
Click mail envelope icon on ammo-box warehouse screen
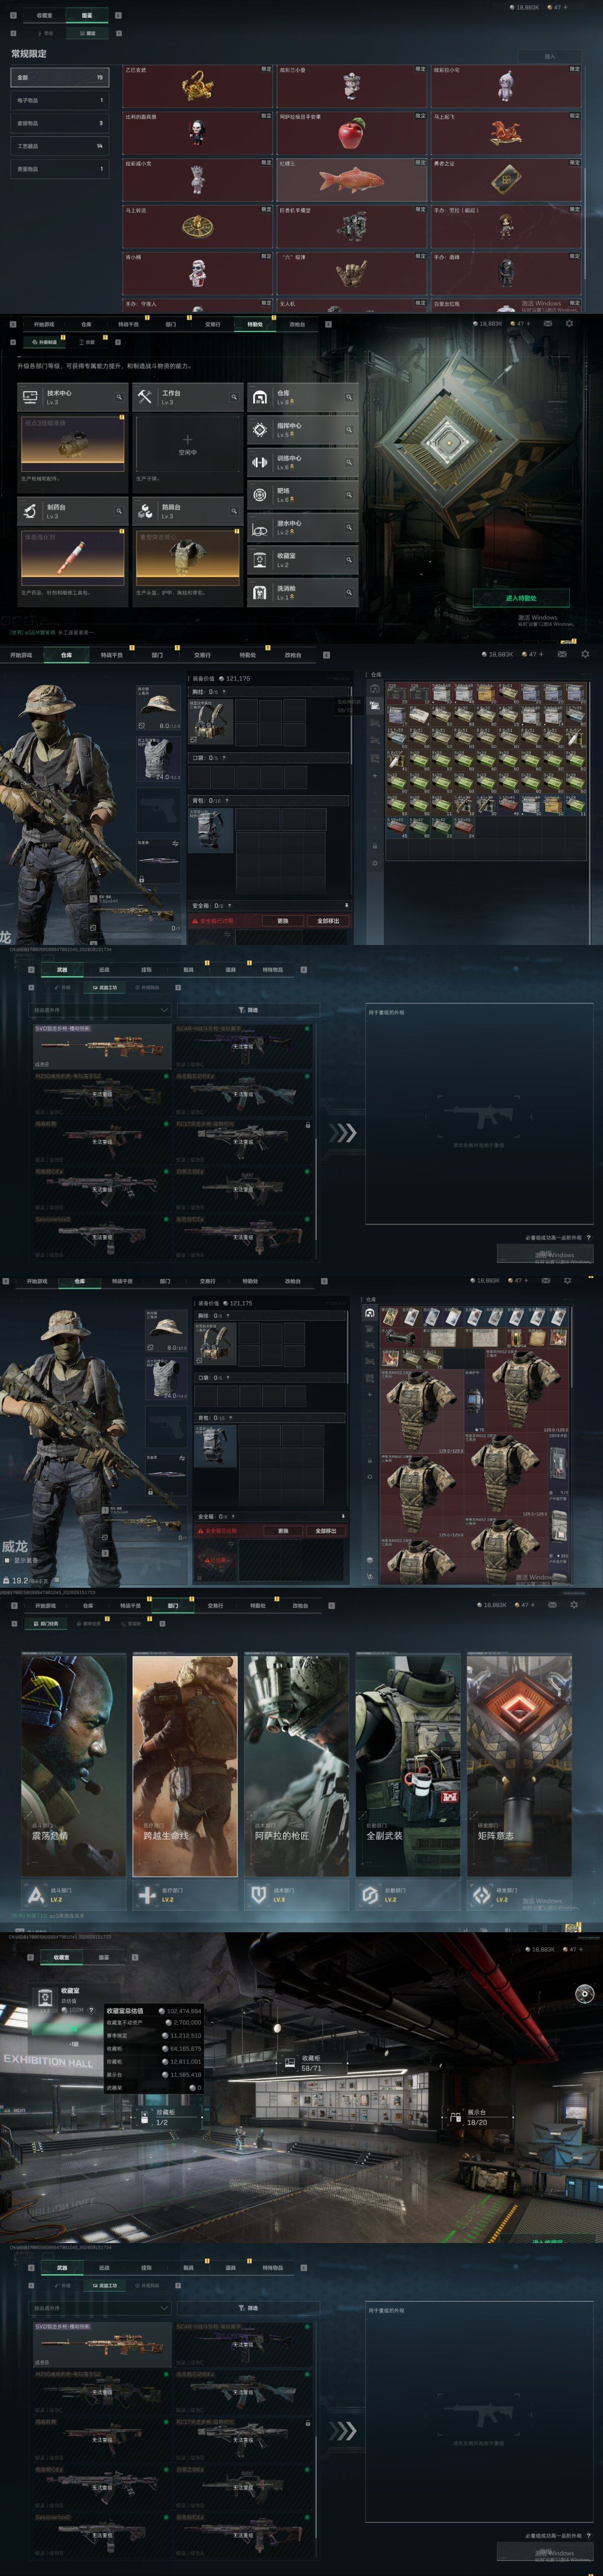pos(562,654)
